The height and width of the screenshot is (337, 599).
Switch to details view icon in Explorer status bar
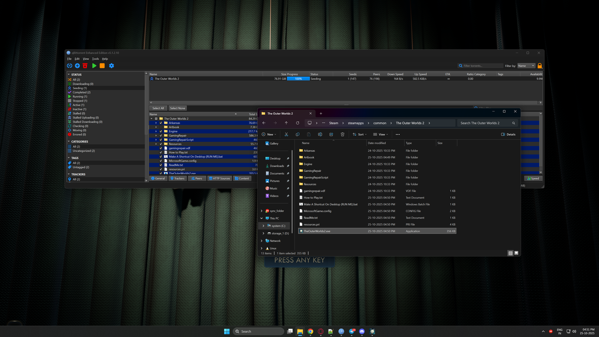coord(511,253)
